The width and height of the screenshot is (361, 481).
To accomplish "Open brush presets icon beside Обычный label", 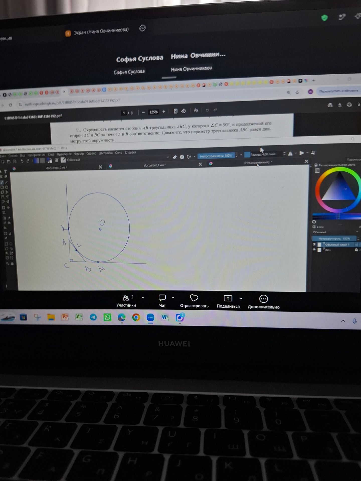I will coord(63,160).
